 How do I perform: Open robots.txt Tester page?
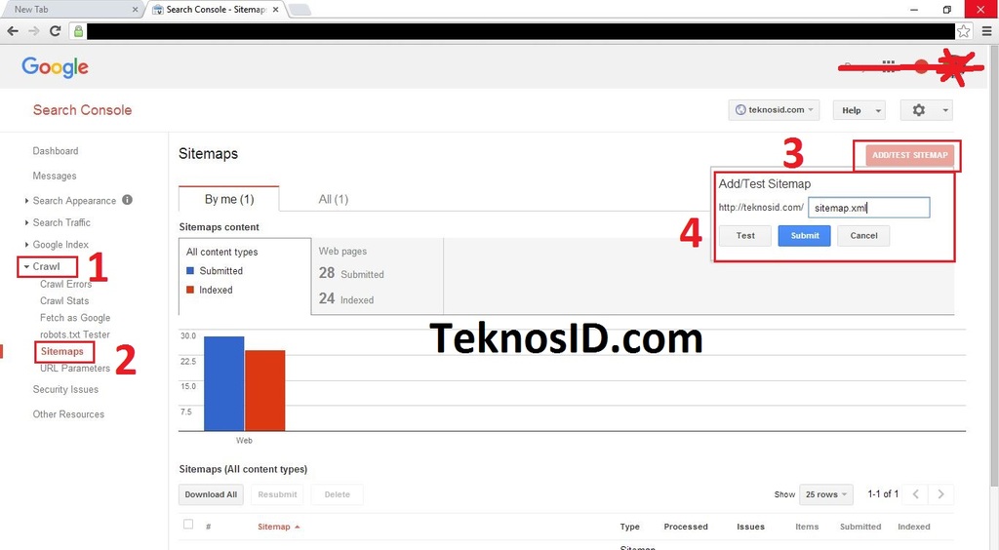(74, 334)
